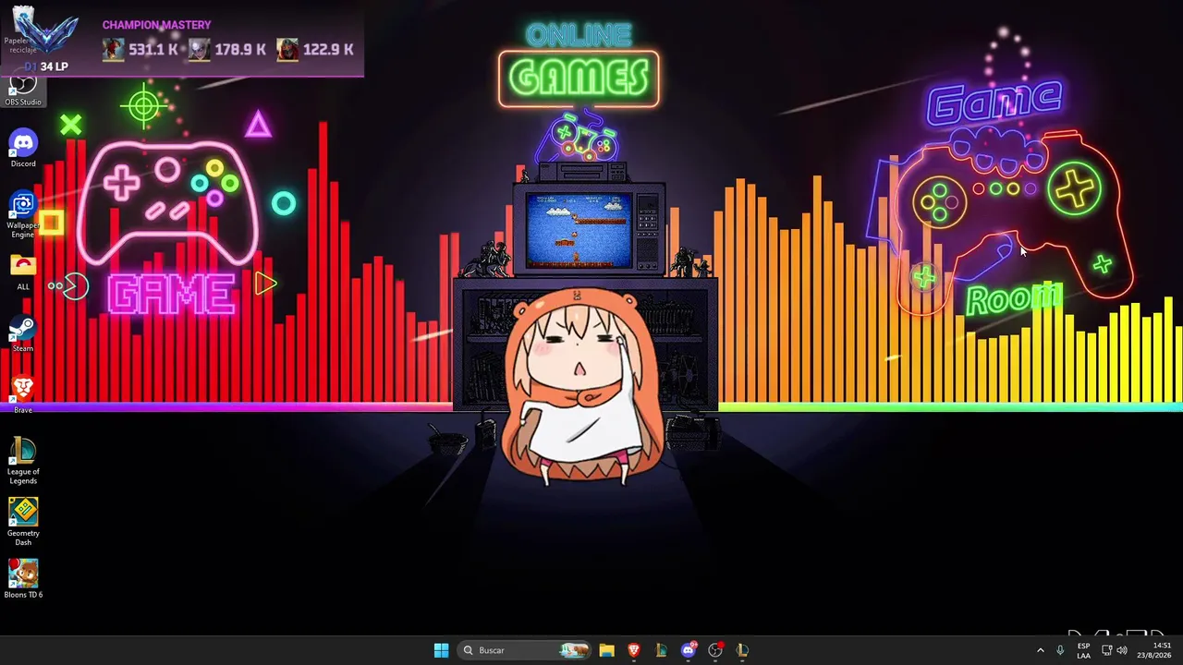The width and height of the screenshot is (1183, 665).
Task: Open the League client icon beside Brave in taskbar
Action: point(661,650)
